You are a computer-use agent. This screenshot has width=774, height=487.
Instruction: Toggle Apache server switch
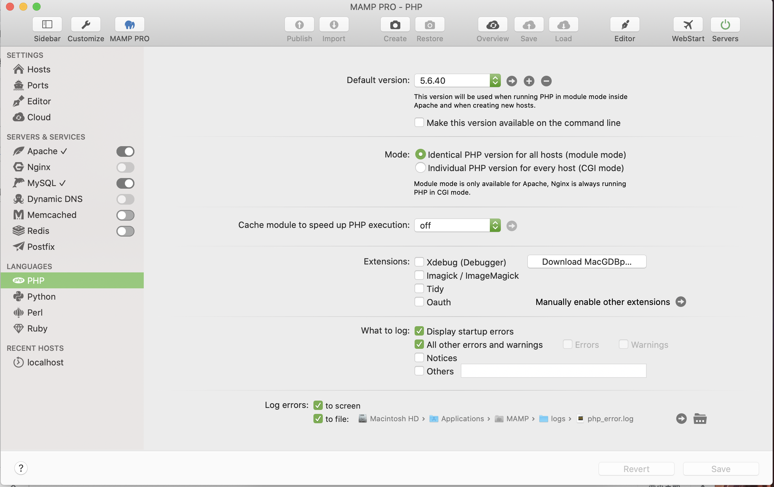(x=125, y=151)
